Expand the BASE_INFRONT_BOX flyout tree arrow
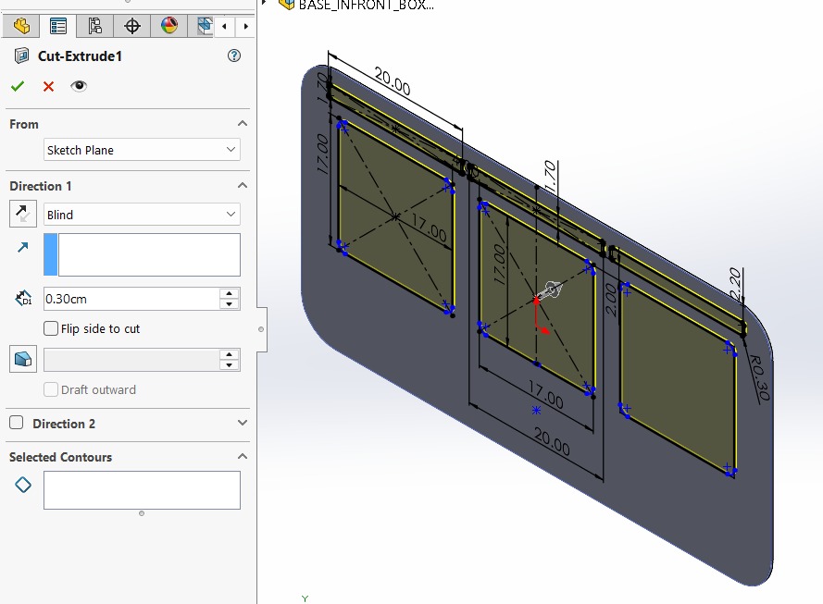 point(265,3)
